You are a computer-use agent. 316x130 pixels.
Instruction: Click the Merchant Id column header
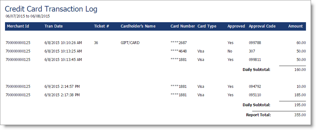click(x=18, y=26)
